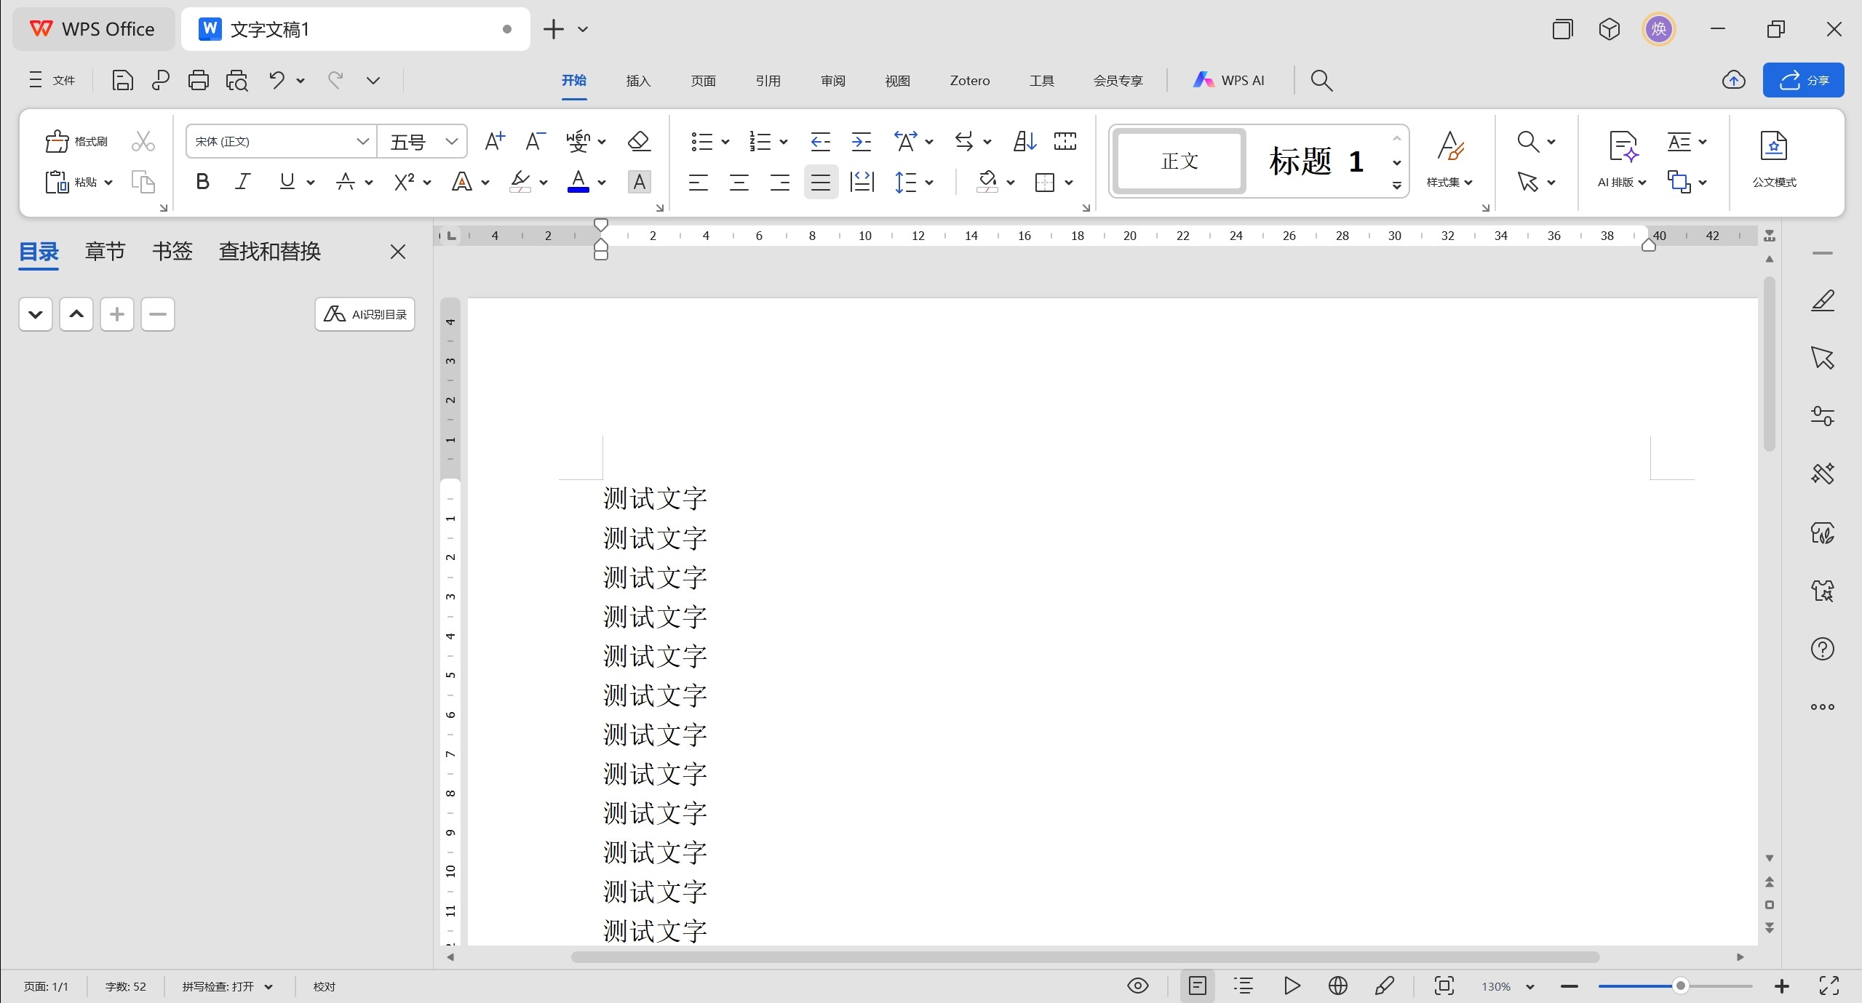Viewport: 1862px width, 1003px height.
Task: Click the Reading mode eye icon in status bar
Action: 1138,986
